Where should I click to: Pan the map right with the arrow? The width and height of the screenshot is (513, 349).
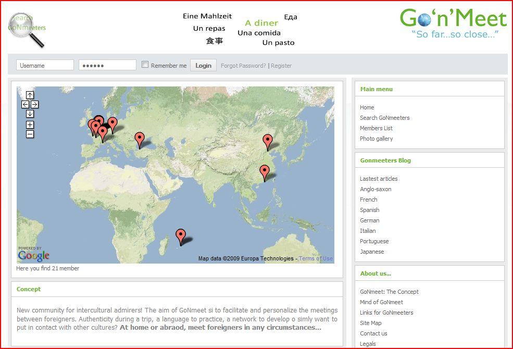[x=35, y=104]
